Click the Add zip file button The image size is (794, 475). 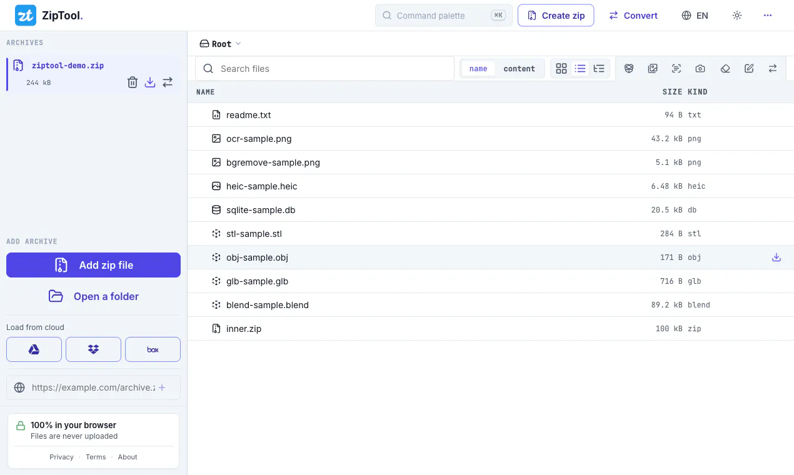(93, 265)
